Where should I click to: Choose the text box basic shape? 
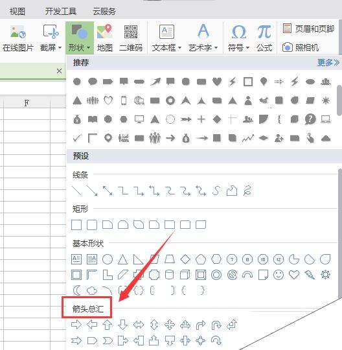(x=76, y=259)
